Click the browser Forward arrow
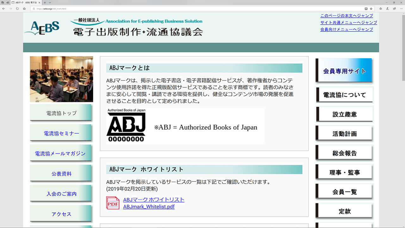Image resolution: width=405 pixels, height=228 pixels. 10,9
